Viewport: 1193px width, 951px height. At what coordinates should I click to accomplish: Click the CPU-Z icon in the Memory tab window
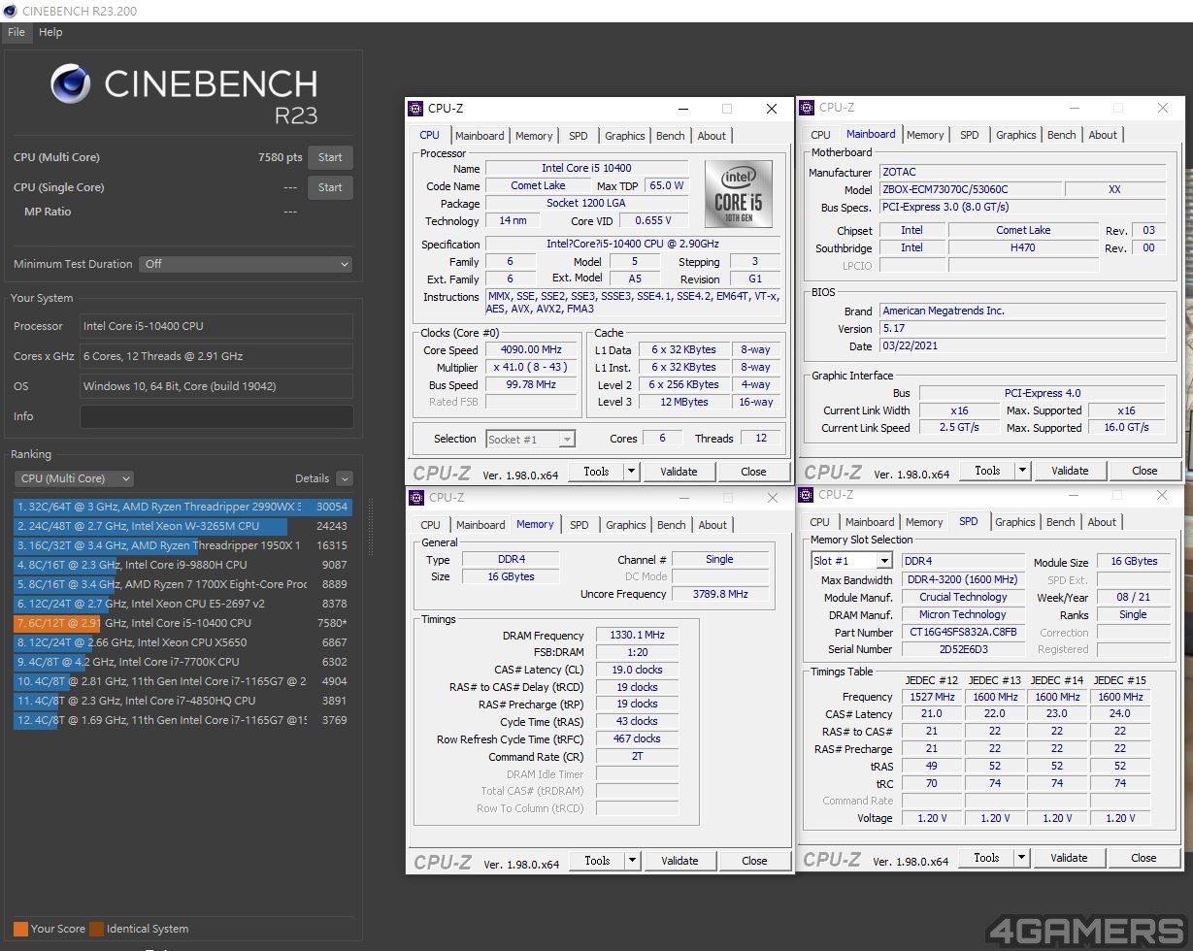pyautogui.click(x=416, y=498)
